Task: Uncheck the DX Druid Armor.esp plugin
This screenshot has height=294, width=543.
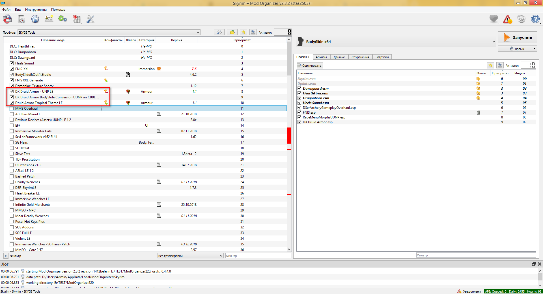Action: 299,122
